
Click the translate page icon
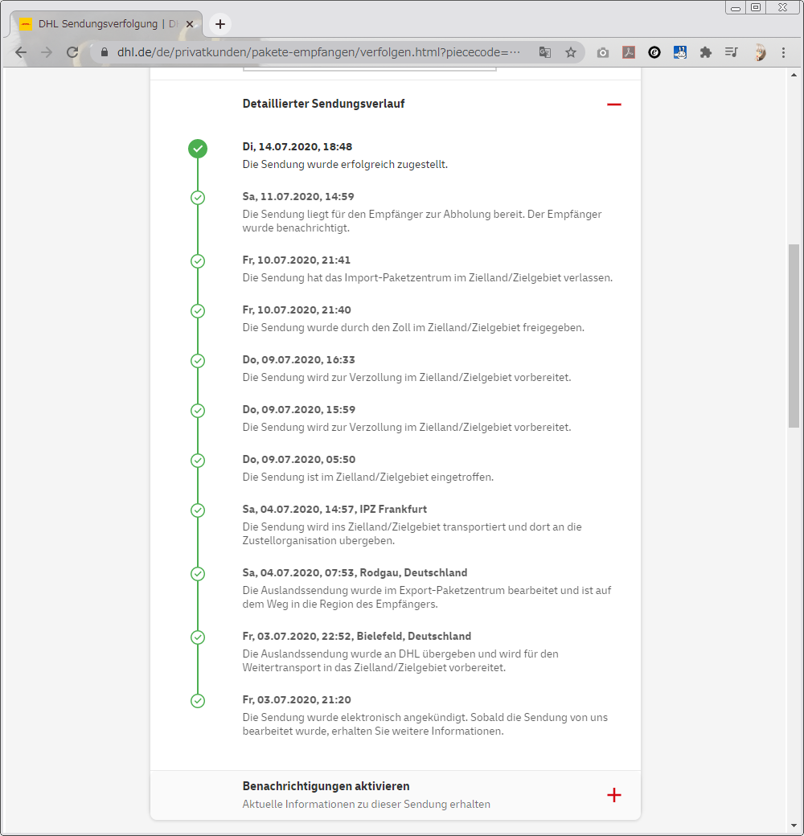[545, 52]
